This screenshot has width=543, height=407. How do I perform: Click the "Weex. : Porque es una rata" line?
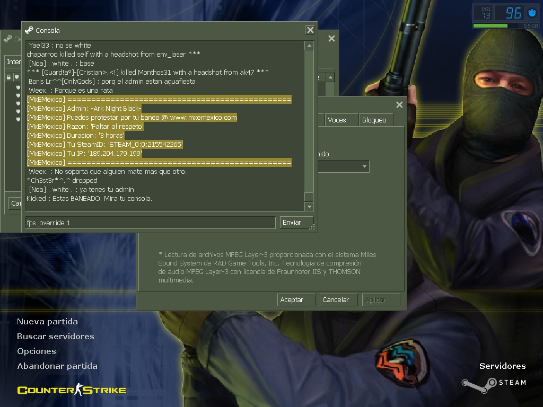tap(71, 90)
